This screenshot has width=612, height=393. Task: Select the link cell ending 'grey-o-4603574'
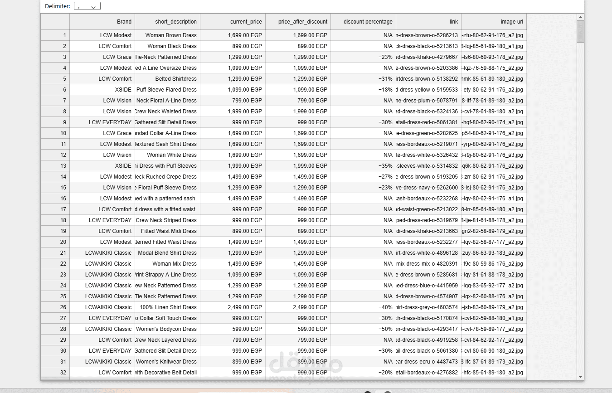coord(428,307)
